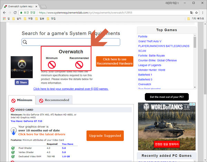The height and width of the screenshot is (162, 207).
Task: Click the You Have: GeForce GT 710 text
Action: [27, 121]
